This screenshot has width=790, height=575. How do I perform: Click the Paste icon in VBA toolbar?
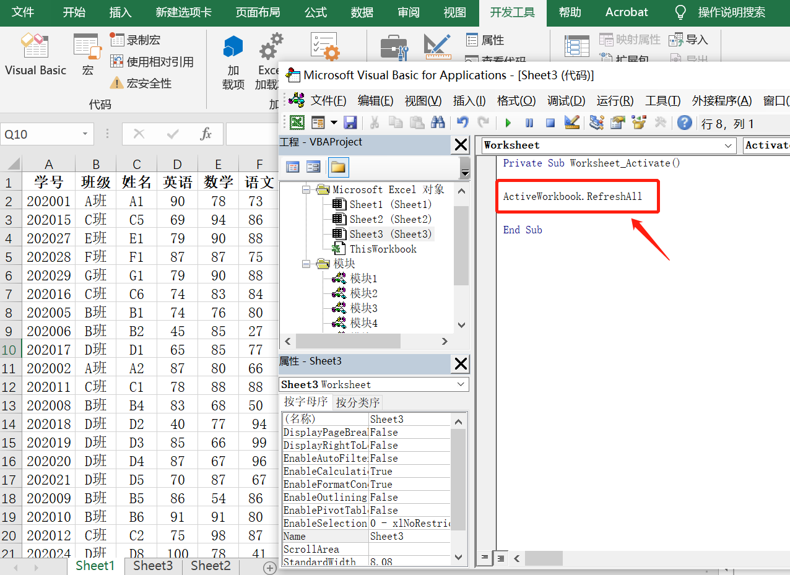417,122
